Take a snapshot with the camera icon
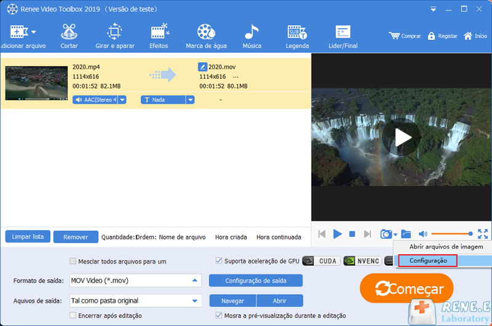 (386, 234)
